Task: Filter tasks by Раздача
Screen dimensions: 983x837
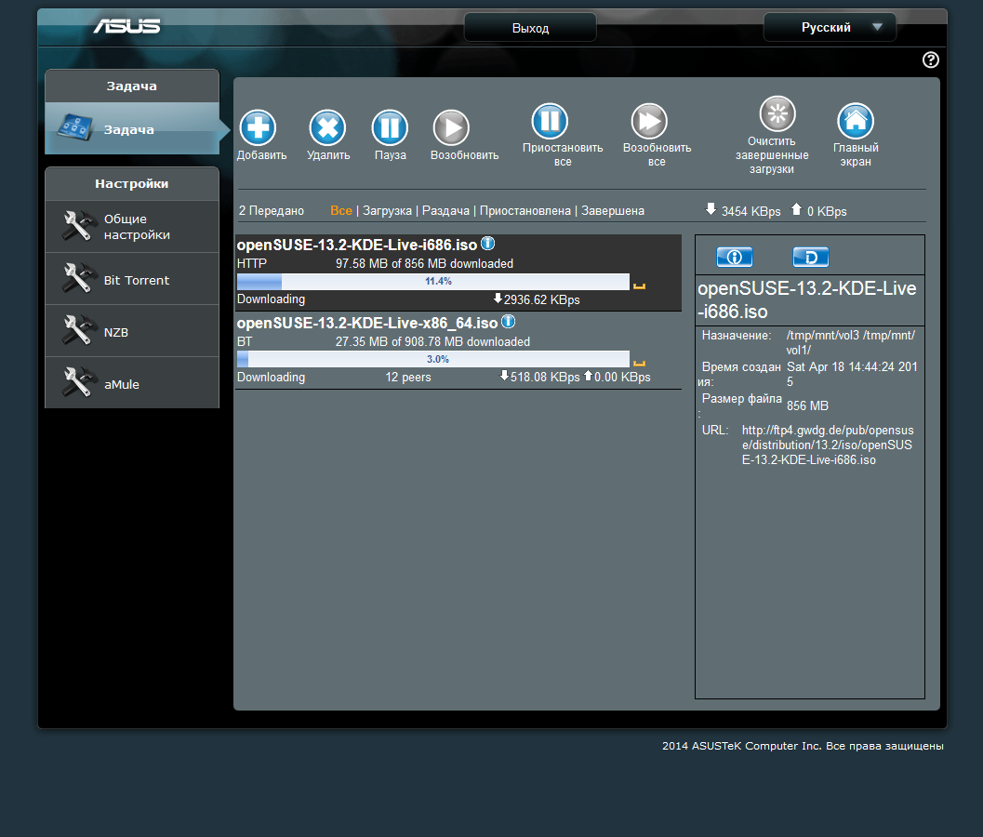Action: coord(445,211)
